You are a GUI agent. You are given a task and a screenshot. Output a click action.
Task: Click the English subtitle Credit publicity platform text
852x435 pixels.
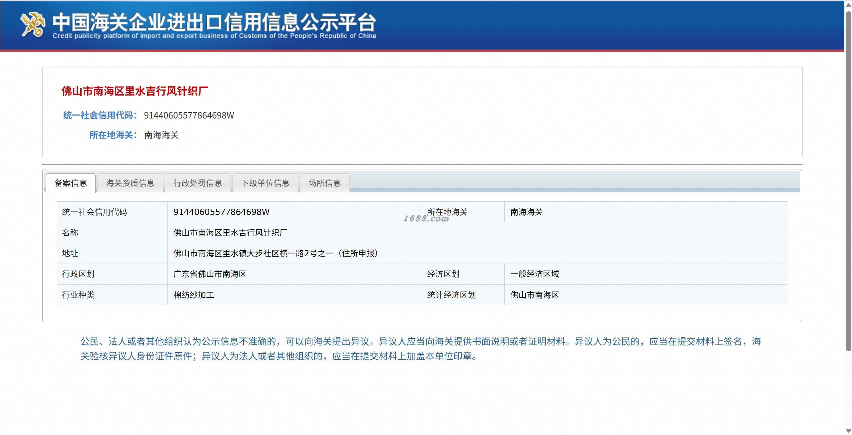pyautogui.click(x=214, y=36)
